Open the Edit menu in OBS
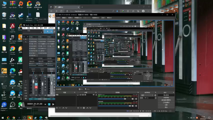This screenshot has height=120, width=213. point(64,18)
